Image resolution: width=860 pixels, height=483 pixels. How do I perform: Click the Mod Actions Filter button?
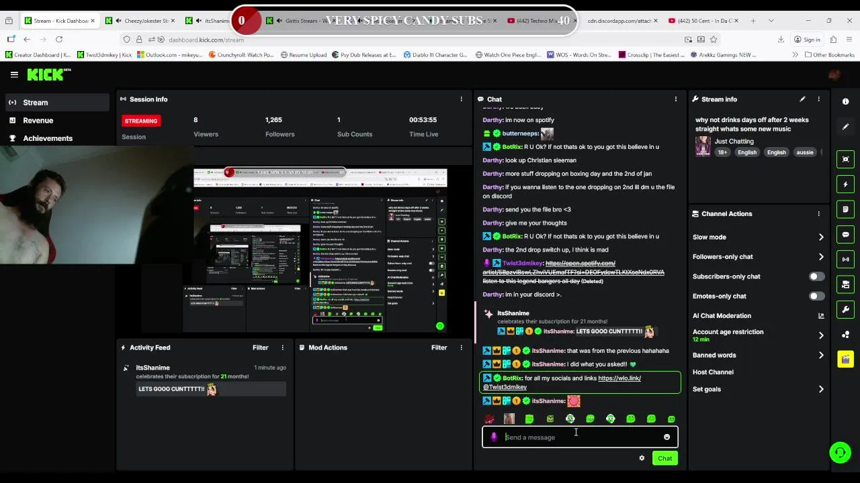[439, 347]
